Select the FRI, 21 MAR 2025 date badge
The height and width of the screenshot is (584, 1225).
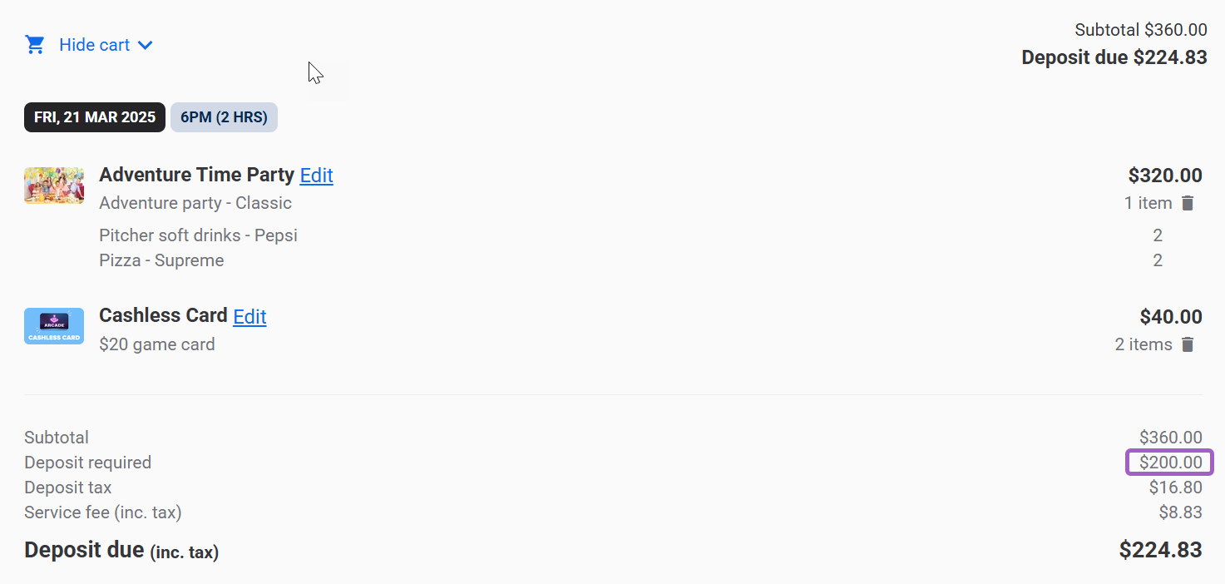[x=95, y=117]
